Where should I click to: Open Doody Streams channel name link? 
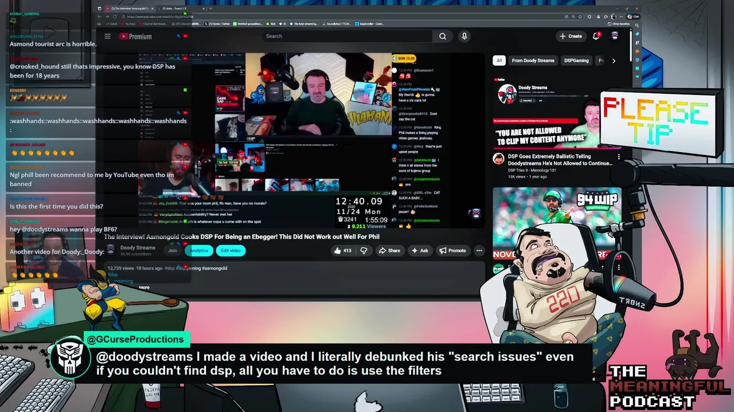pos(138,248)
